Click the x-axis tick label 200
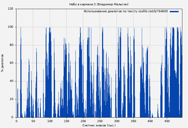 coord(83,121)
